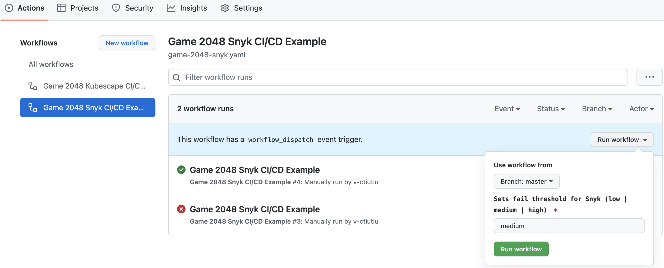
Task: Click the Workflows sidebar heading
Action: click(x=39, y=43)
